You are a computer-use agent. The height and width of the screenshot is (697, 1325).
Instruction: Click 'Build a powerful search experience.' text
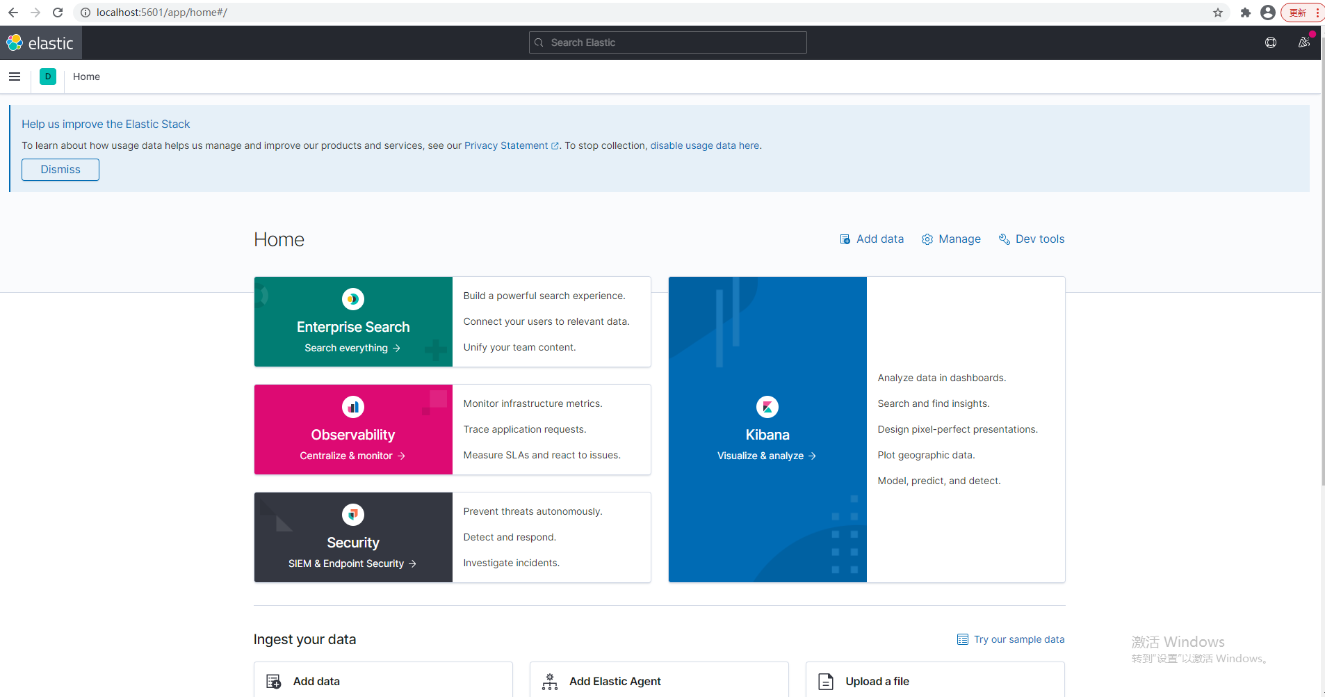tap(544, 296)
